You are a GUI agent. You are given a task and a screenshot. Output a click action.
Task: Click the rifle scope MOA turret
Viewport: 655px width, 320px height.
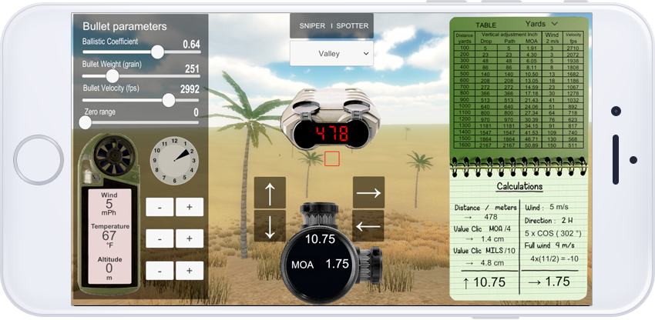331,252
